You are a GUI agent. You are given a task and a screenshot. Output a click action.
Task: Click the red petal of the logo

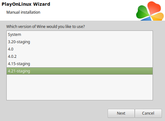[154, 8]
